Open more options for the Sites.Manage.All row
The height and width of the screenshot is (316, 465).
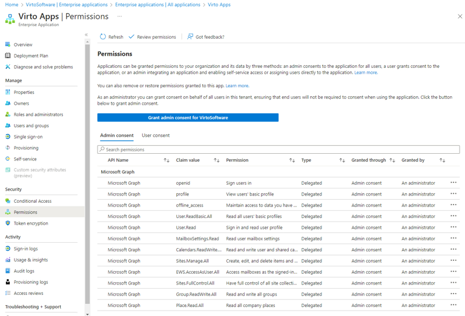point(453,260)
